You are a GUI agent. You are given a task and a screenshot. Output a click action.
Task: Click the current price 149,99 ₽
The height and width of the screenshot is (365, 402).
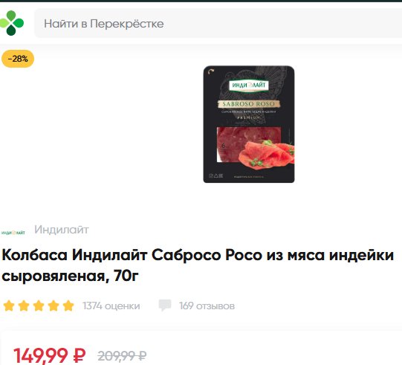click(x=50, y=355)
